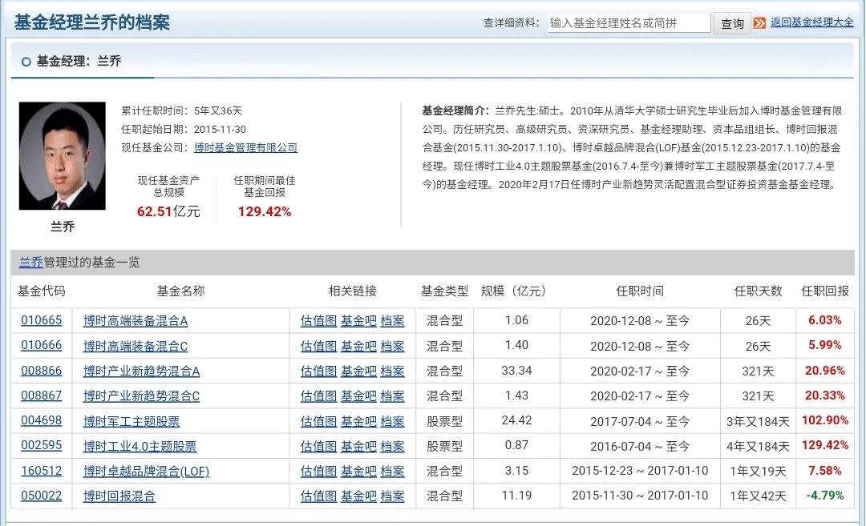Open 估值图 for fund 010665 博时高端装备混合A
The image size is (866, 526).
pos(317,320)
